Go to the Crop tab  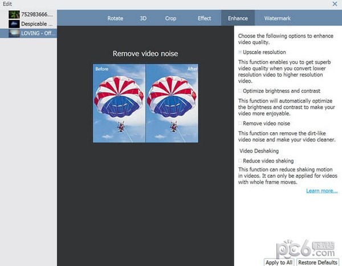170,18
